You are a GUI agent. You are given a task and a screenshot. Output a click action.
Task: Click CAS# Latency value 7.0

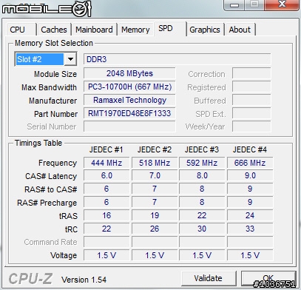click(x=155, y=175)
